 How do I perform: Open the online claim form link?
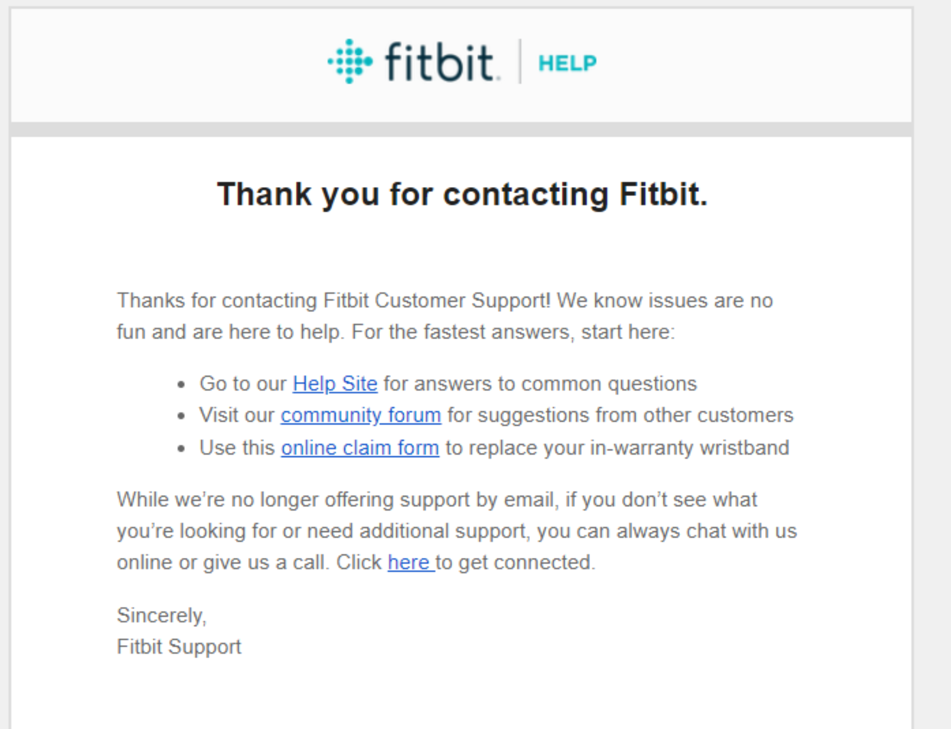tap(360, 448)
